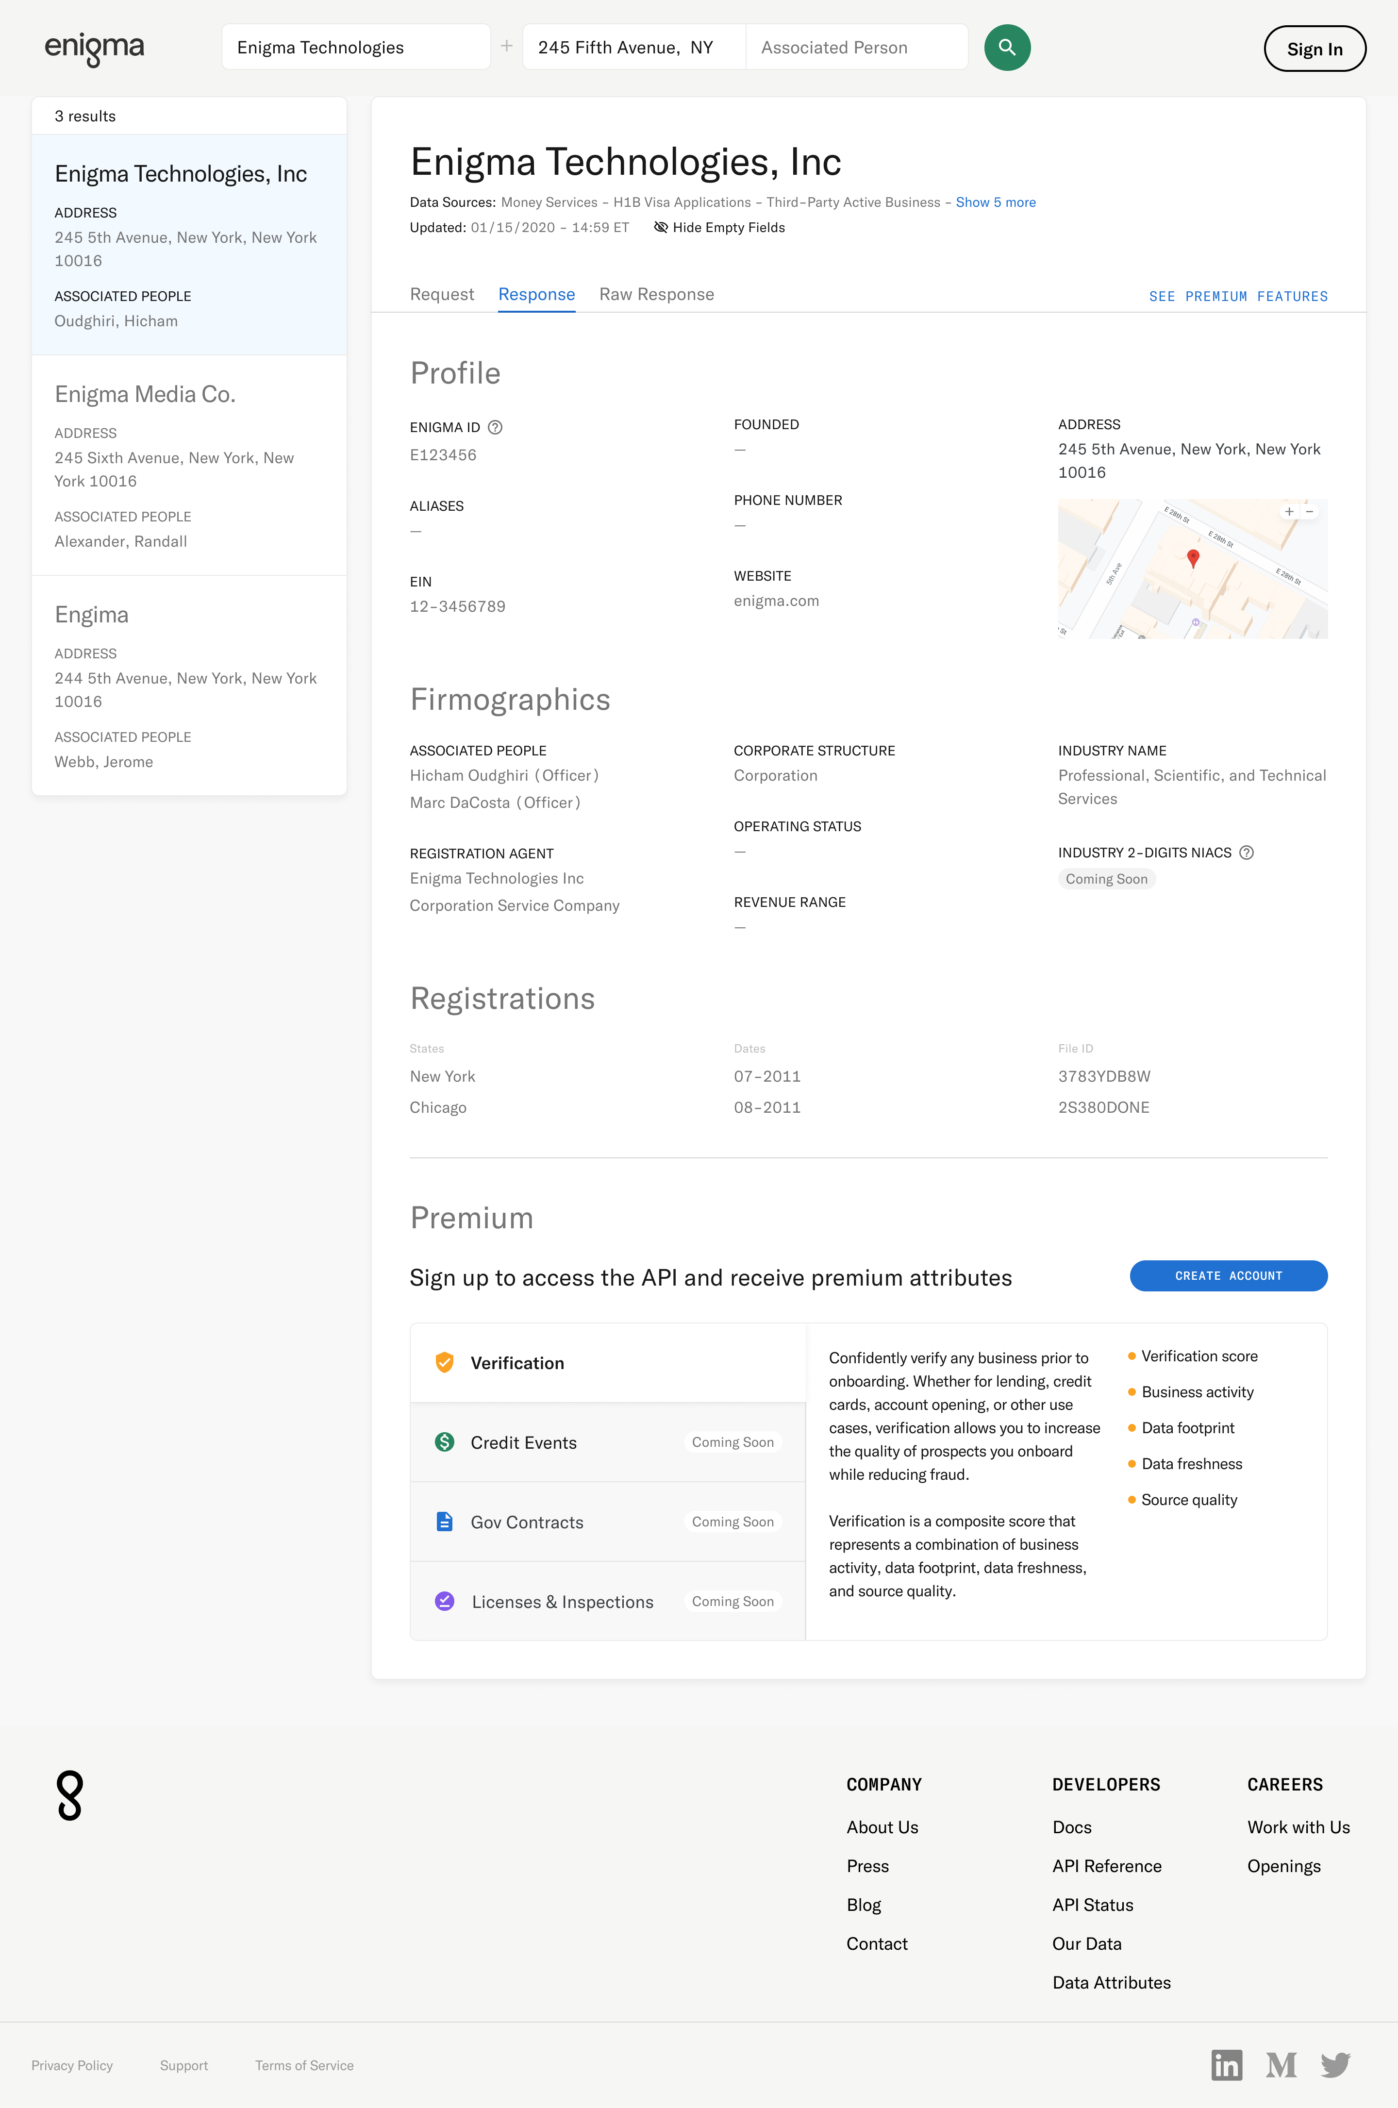Viewport: 1398px width, 2108px height.
Task: Click the Industry 2-Digits NIACS help icon
Action: [1247, 853]
